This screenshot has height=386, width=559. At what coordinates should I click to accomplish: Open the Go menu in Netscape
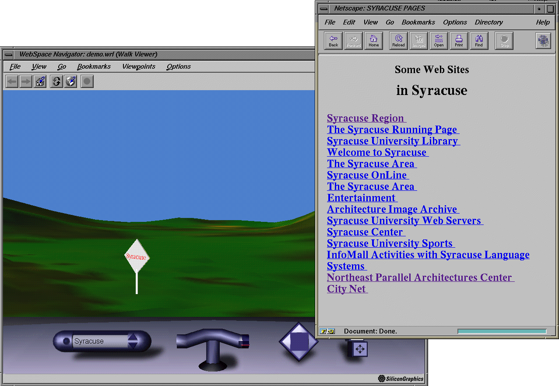pos(390,22)
